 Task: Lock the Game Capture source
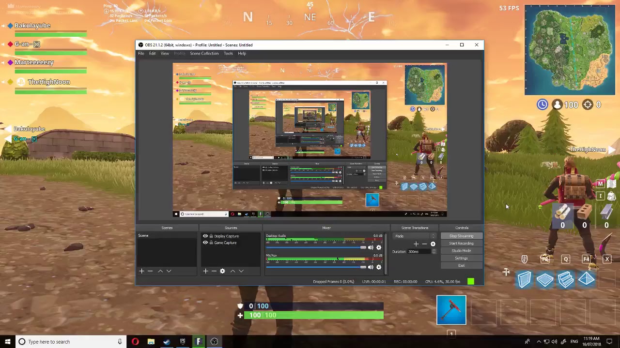coord(211,243)
